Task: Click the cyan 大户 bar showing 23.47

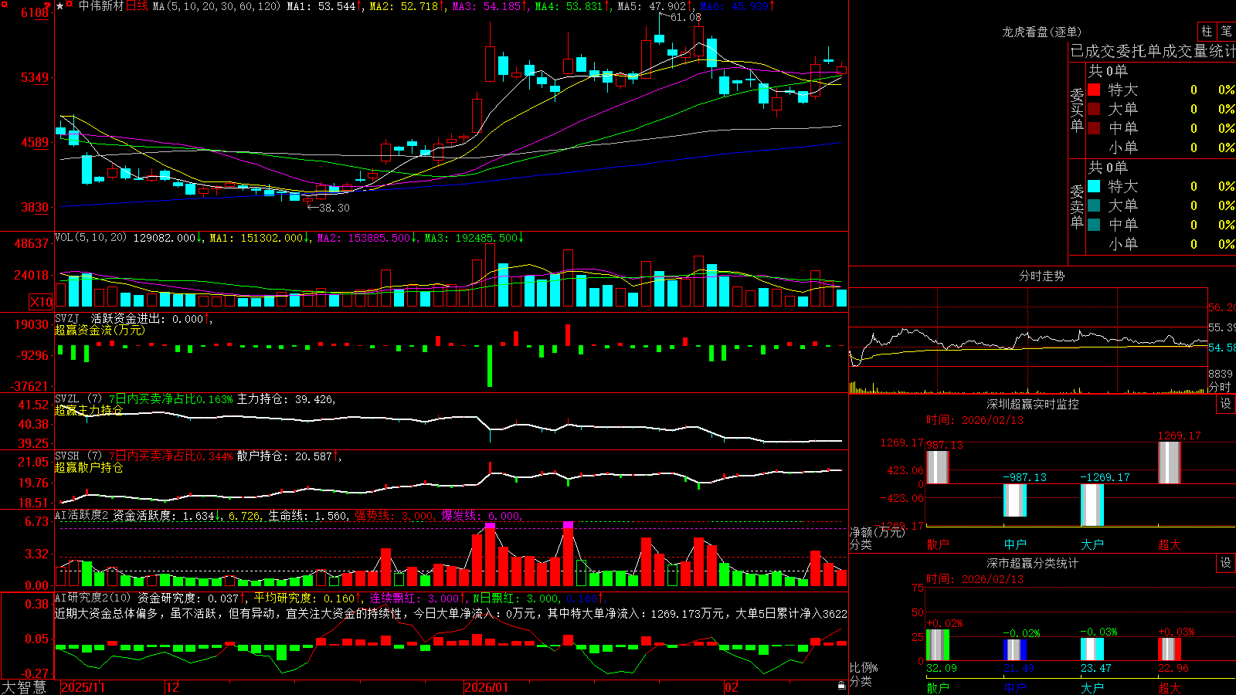Action: pos(1092,649)
